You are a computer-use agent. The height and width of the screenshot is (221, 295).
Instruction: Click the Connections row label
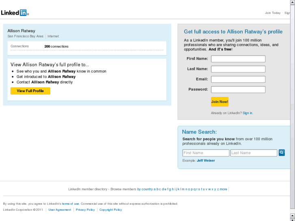[19, 46]
